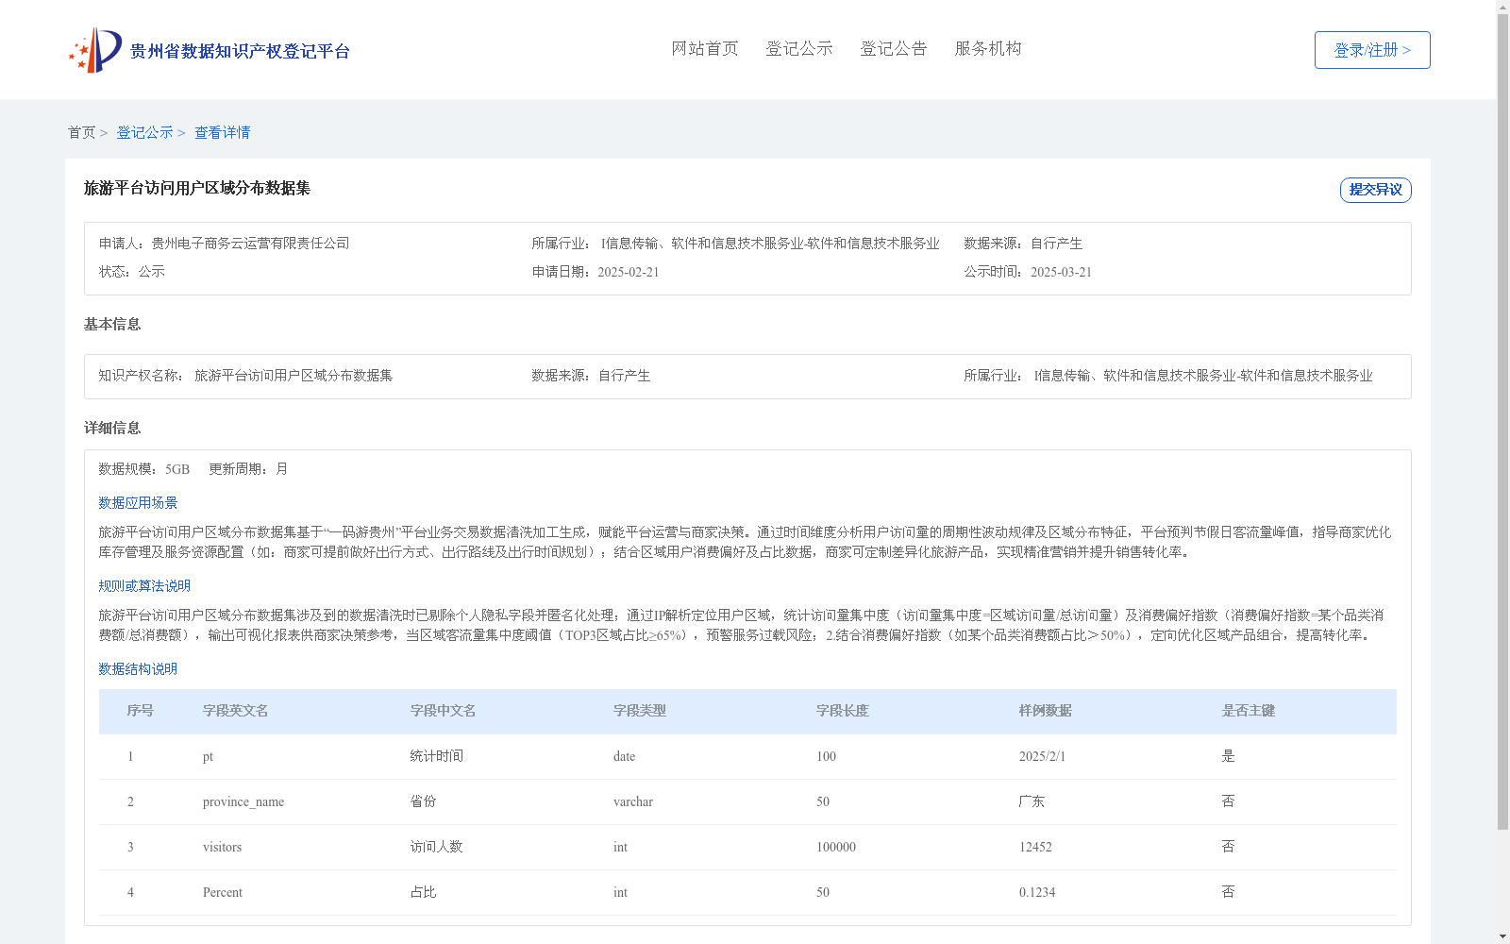This screenshot has width=1510, height=944.
Task: Click the 占比 cell
Action: tap(424, 892)
